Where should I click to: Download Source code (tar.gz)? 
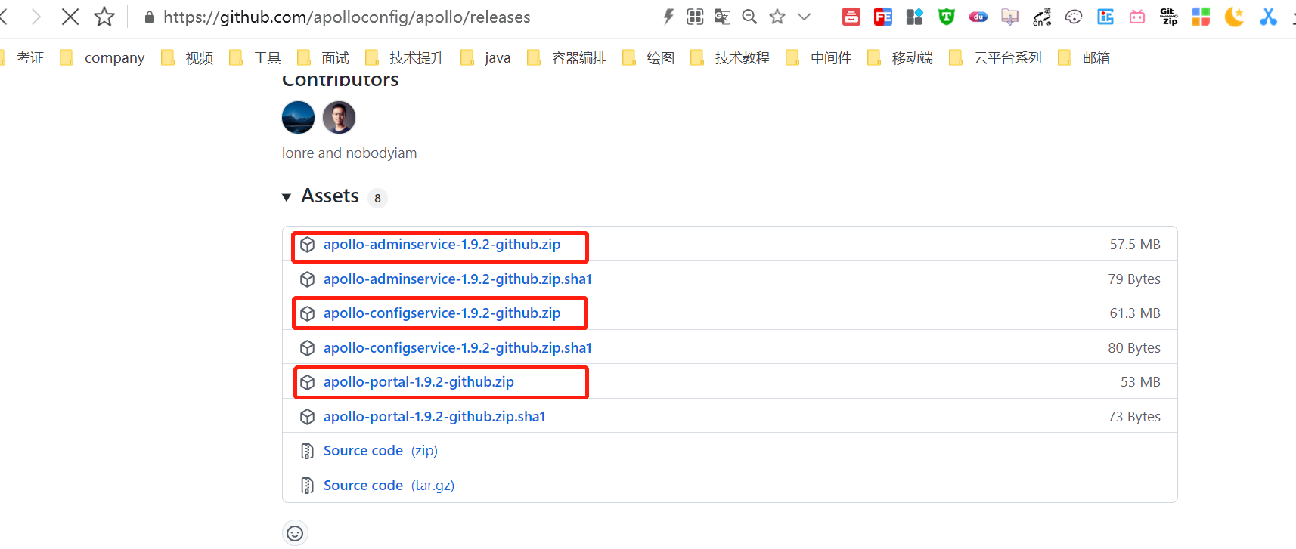coord(389,486)
